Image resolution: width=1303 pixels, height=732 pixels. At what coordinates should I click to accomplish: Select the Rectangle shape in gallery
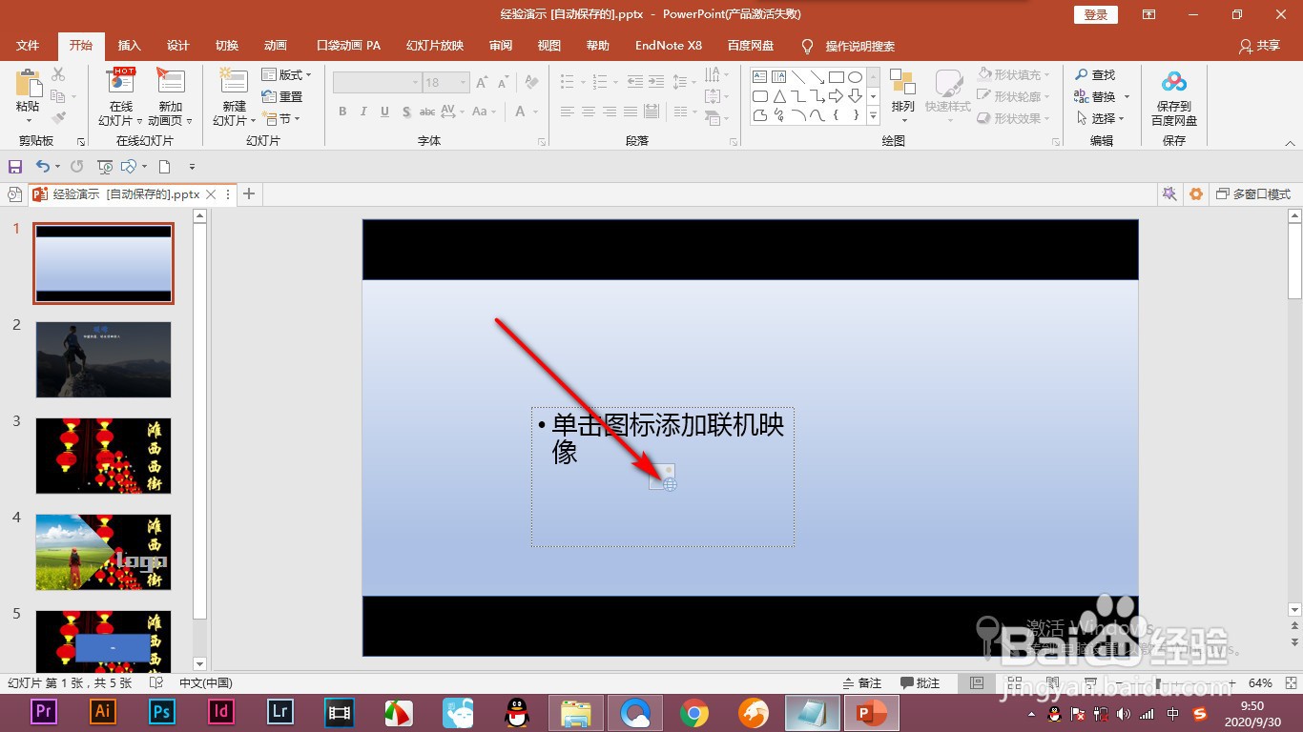click(836, 77)
